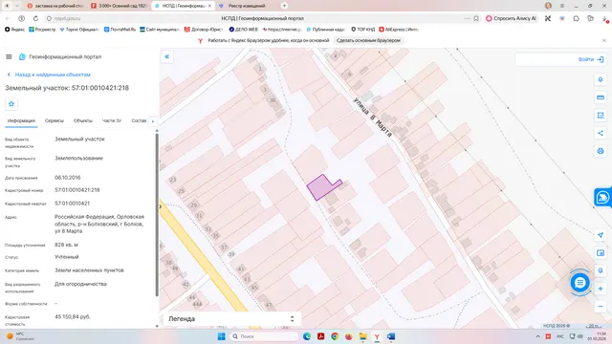This screenshot has width=612, height=344.
Task: Switch to the Части ЗУ tab
Action: tap(112, 121)
